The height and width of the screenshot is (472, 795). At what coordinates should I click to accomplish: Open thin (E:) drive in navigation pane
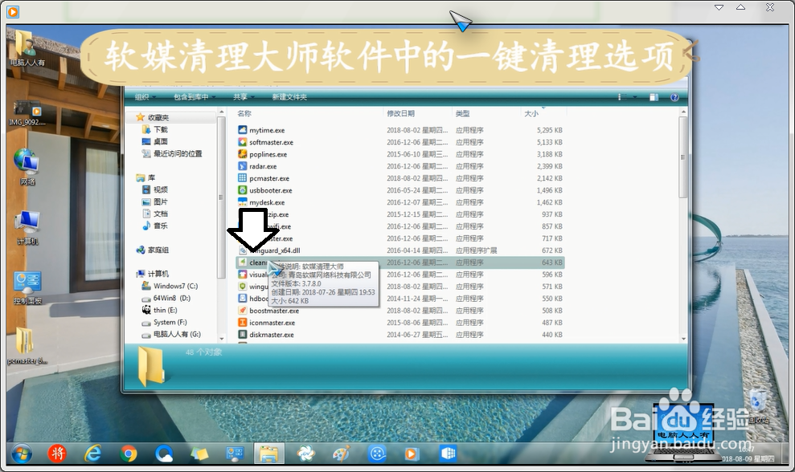(x=166, y=310)
